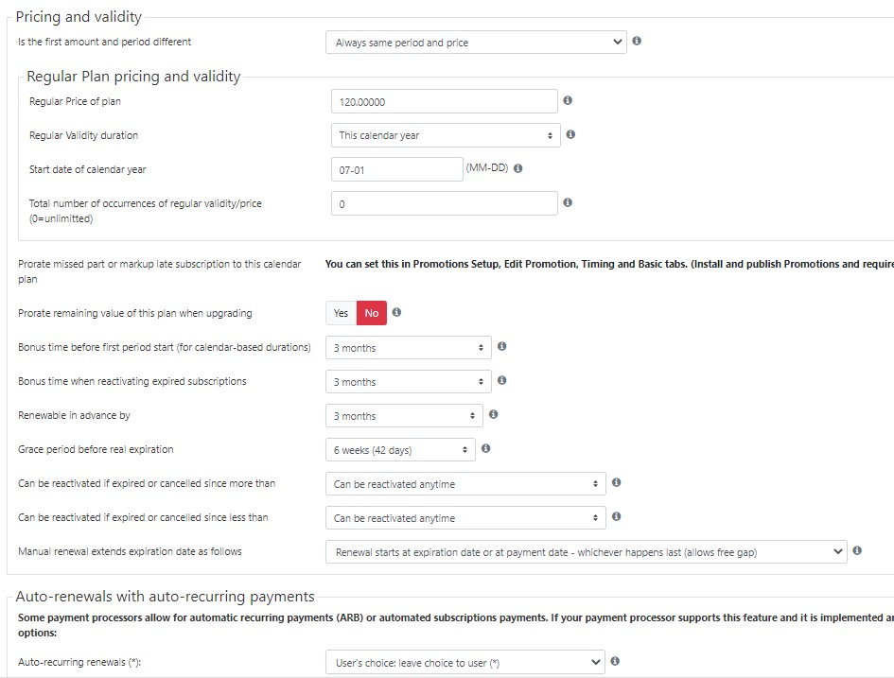
Task: Click 'Prorate missed part or markup' label
Action: tap(160, 271)
